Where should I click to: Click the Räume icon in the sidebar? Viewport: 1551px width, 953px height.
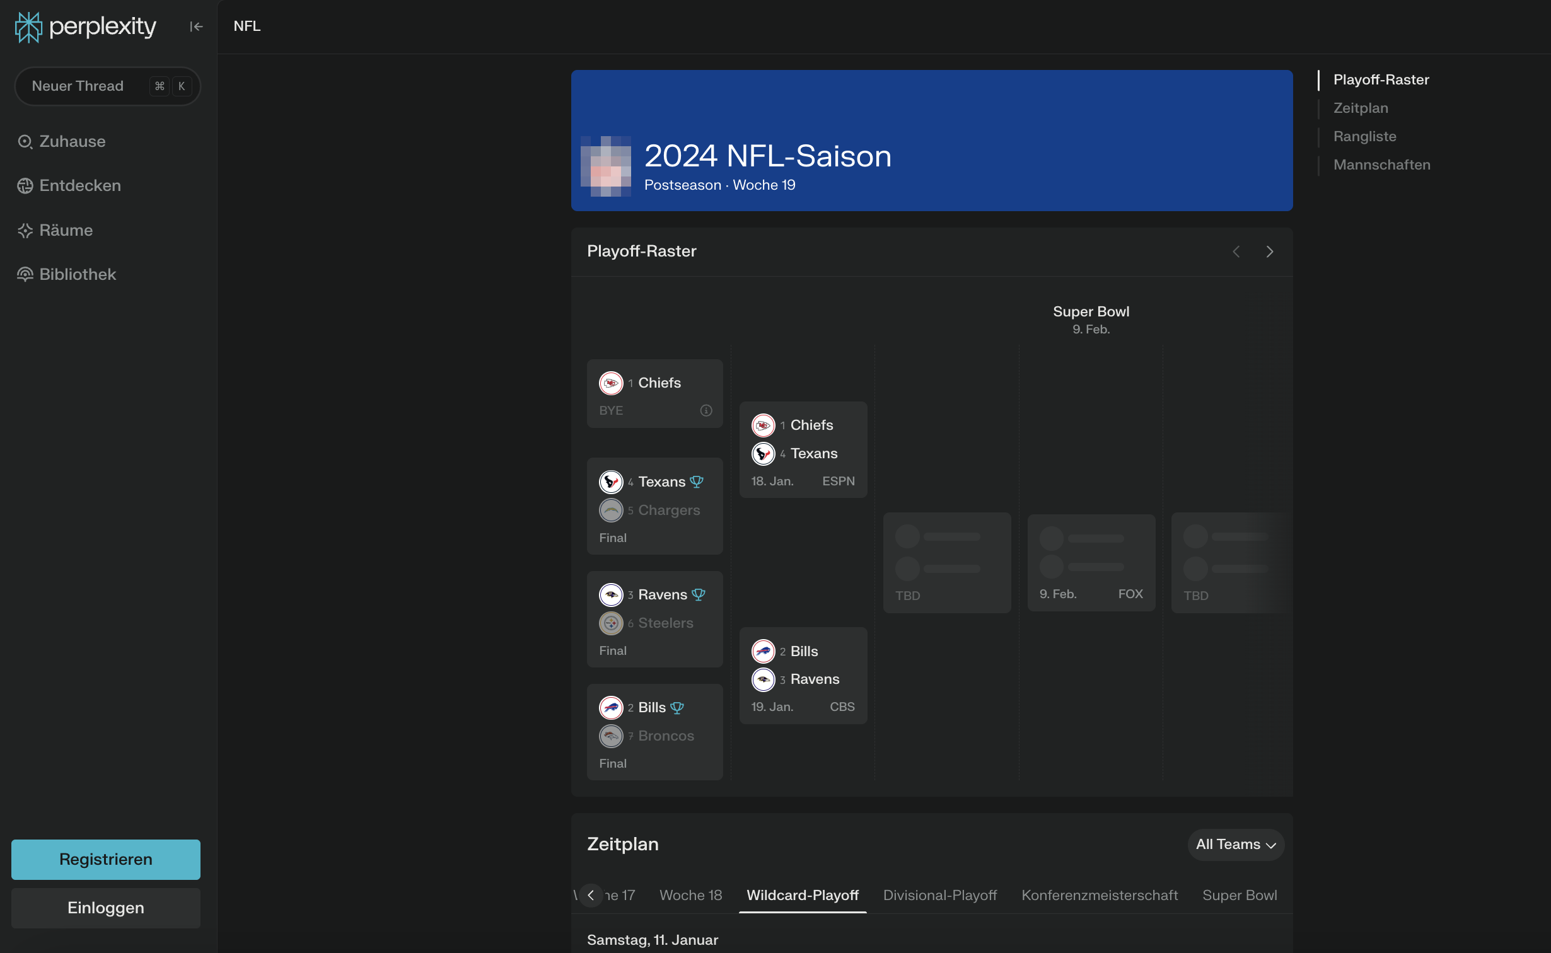(x=25, y=230)
